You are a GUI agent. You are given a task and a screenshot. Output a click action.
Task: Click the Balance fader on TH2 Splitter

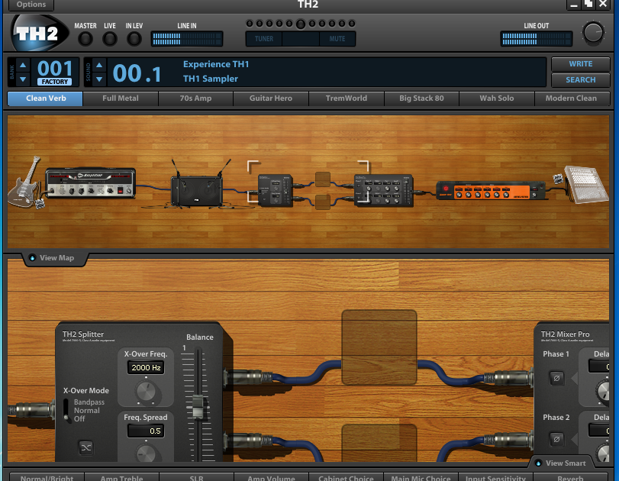(198, 407)
